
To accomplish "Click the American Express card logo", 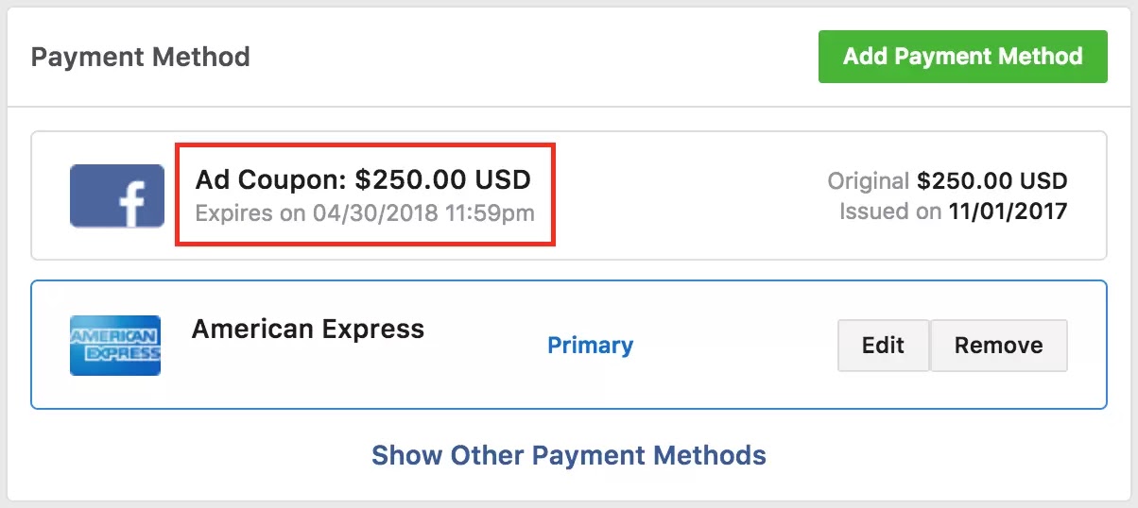I will (x=115, y=346).
